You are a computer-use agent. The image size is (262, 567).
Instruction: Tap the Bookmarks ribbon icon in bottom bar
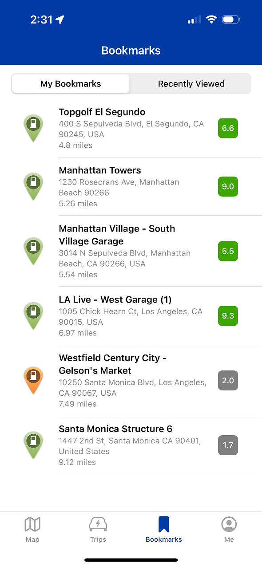click(x=164, y=524)
